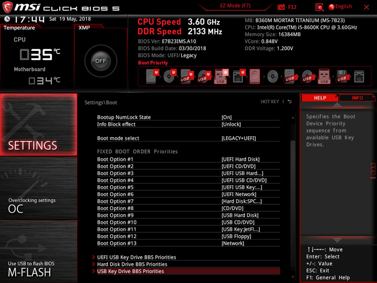Open the search magnifier icon at top
The height and width of the screenshot is (283, 377).
pos(319,7)
